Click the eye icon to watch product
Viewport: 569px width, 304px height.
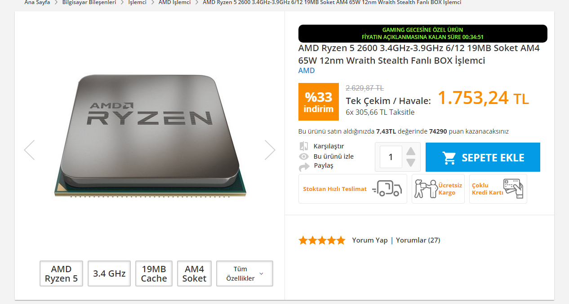pos(304,156)
